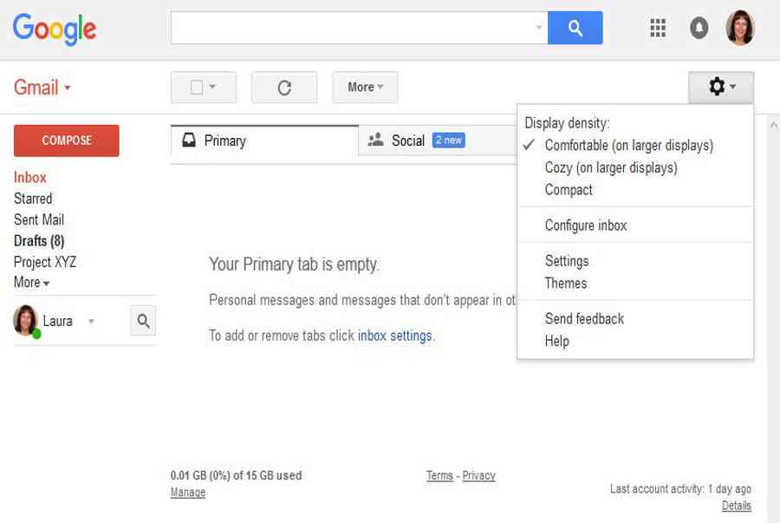Open the More toolbar dropdown

365,88
